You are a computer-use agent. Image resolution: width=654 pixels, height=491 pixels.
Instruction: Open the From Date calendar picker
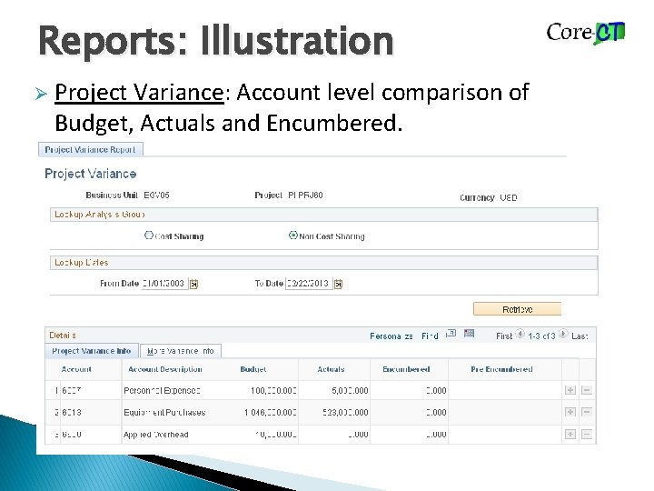point(193,284)
